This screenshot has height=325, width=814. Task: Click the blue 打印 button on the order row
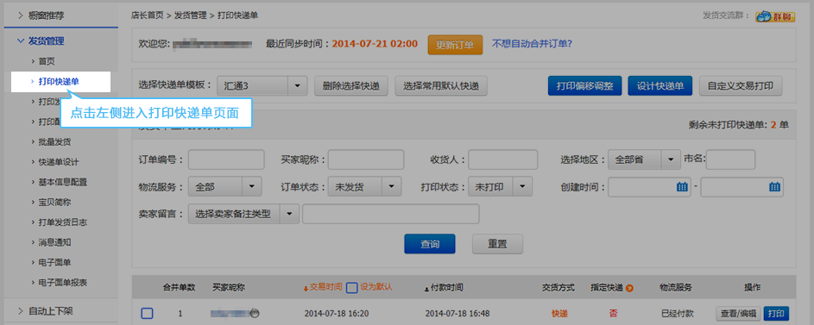[x=776, y=314]
